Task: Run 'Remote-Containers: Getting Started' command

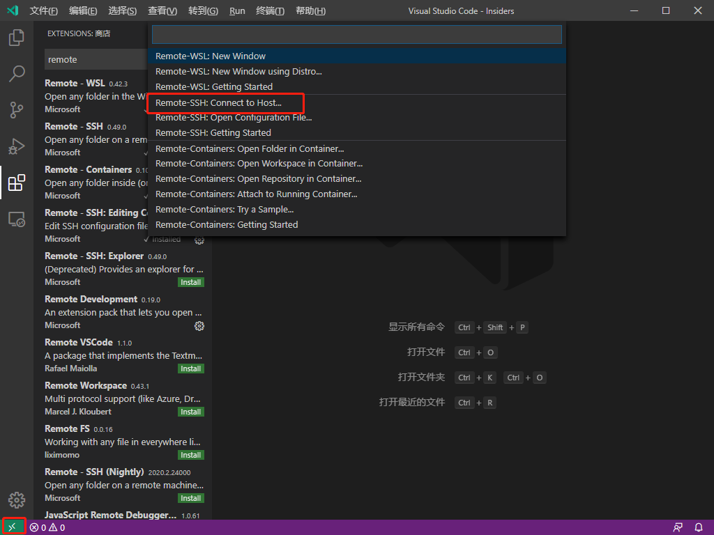Action: 356,225
